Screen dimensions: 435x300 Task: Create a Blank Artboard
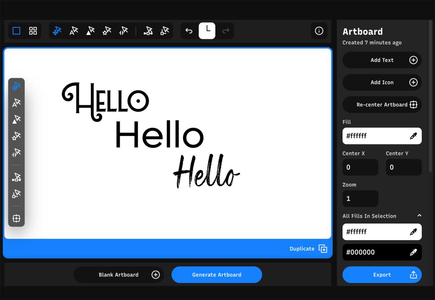(119, 275)
